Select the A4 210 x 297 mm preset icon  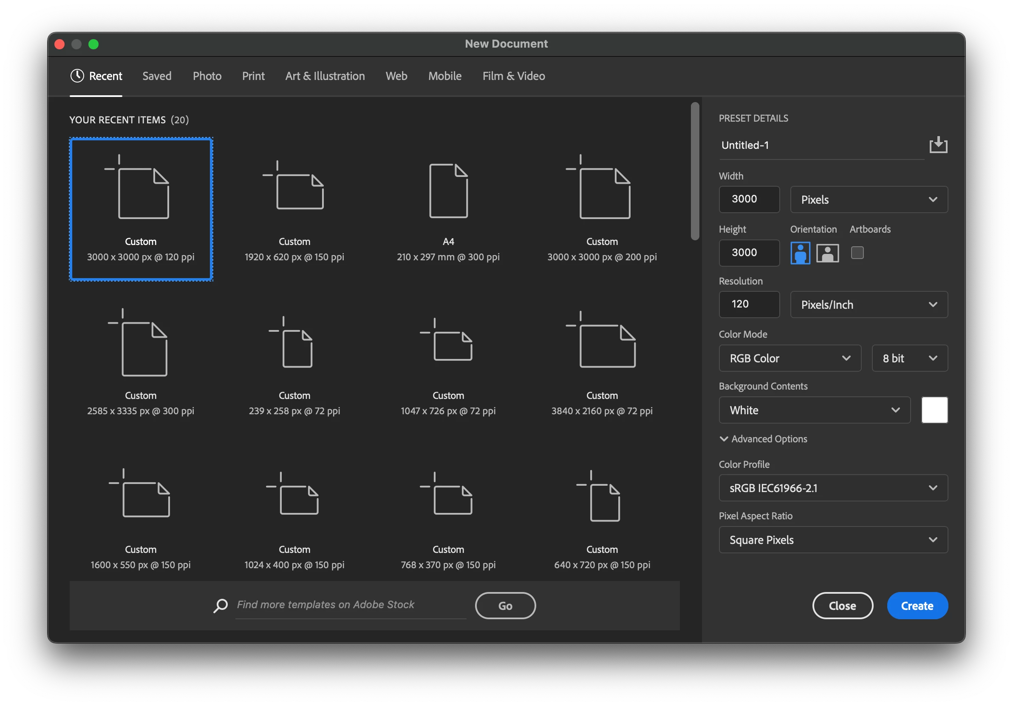click(x=448, y=191)
